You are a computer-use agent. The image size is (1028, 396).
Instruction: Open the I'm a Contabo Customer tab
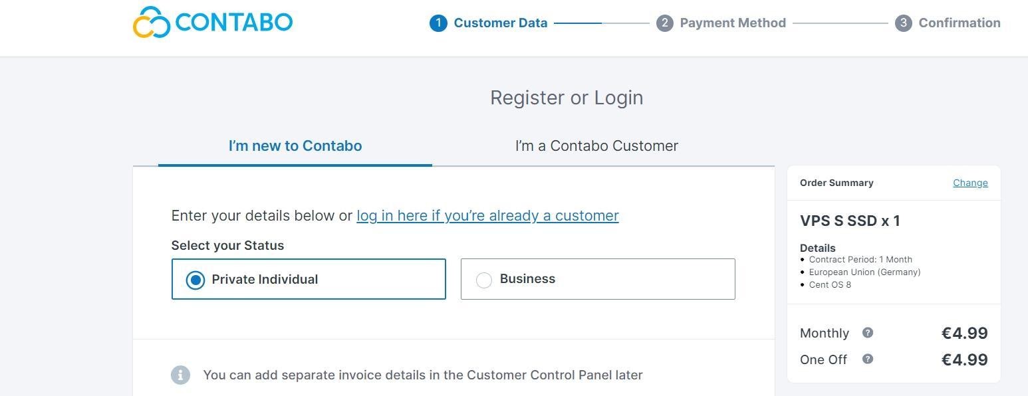(596, 146)
